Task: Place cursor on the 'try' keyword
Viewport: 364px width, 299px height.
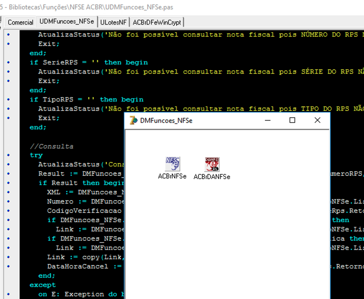Action: (x=36, y=155)
